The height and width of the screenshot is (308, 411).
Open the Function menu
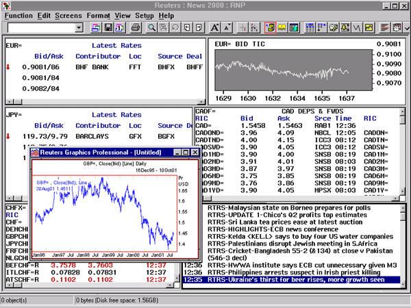pyautogui.click(x=18, y=16)
